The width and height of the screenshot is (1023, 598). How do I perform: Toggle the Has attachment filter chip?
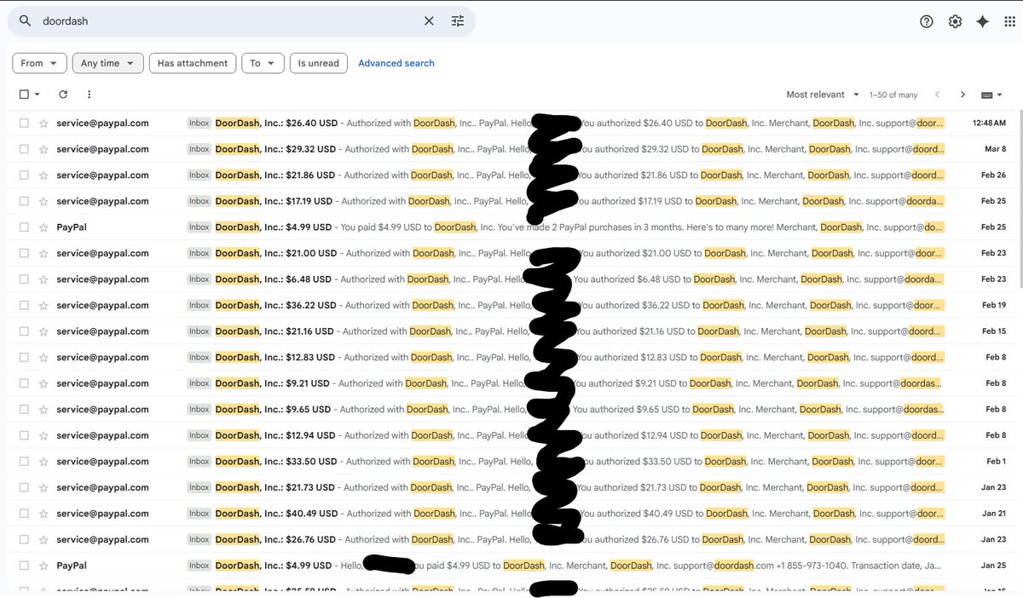pyautogui.click(x=193, y=63)
